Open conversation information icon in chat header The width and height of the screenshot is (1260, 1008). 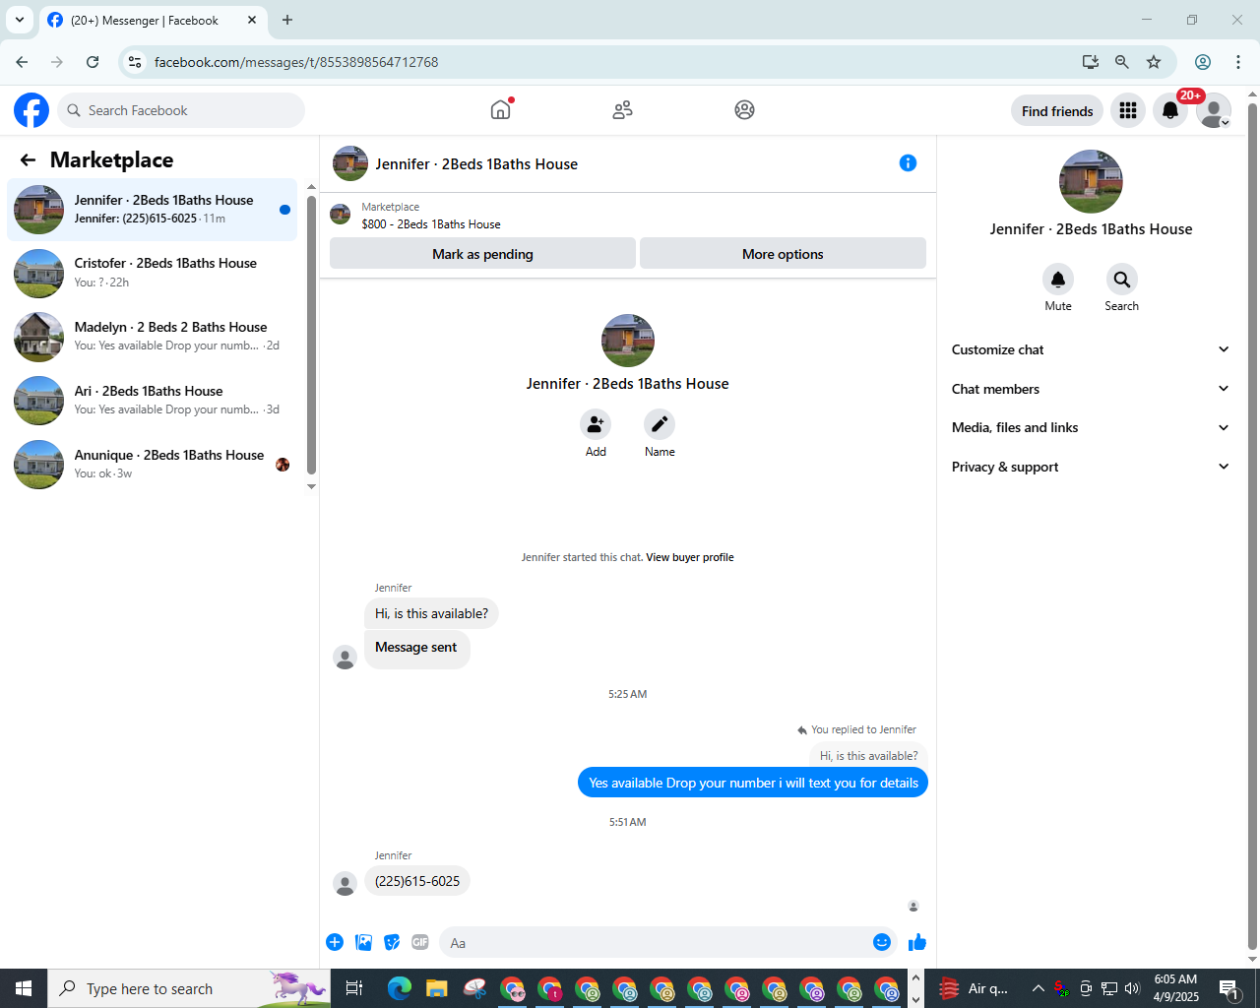908,163
